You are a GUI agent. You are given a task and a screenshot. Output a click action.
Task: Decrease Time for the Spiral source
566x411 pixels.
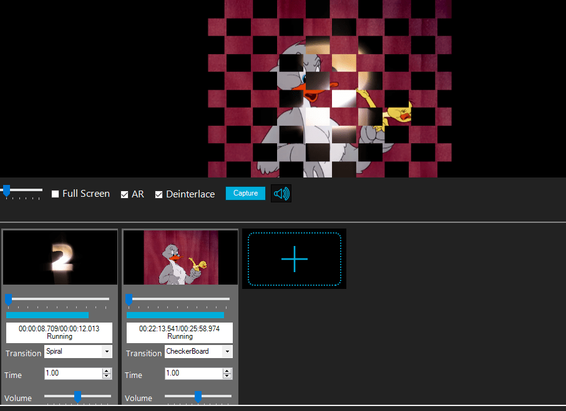(x=107, y=376)
